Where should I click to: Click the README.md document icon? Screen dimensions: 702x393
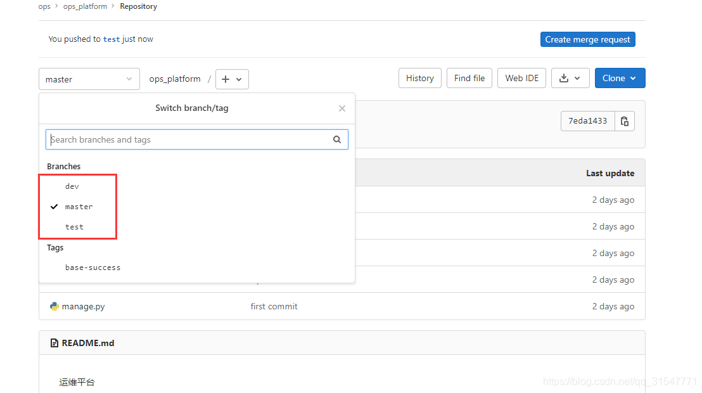(x=54, y=343)
